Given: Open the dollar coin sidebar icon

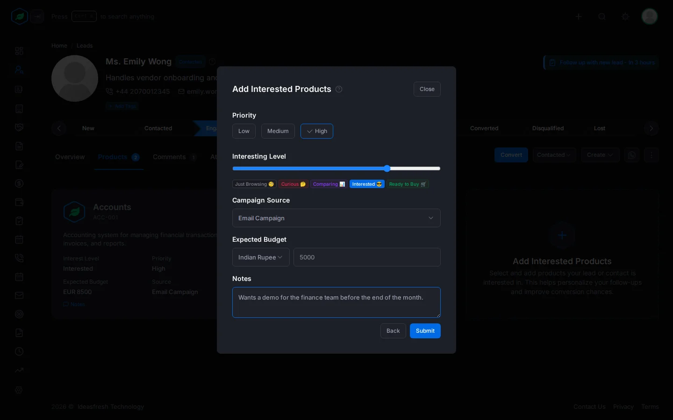Looking at the screenshot, I should click(19, 183).
